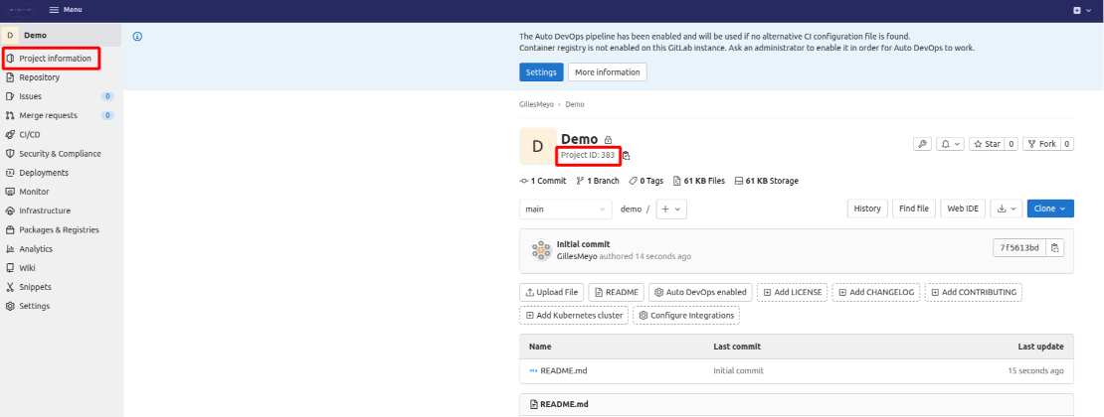Open the Demo breadcrumb link
Viewport: 1104px width, 417px height.
(575, 104)
